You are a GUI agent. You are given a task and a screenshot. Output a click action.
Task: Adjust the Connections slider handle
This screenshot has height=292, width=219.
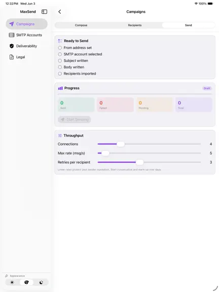(121, 144)
